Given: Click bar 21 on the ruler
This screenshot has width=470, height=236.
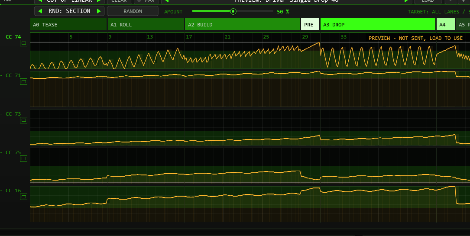Looking at the screenshot, I should pos(227,37).
